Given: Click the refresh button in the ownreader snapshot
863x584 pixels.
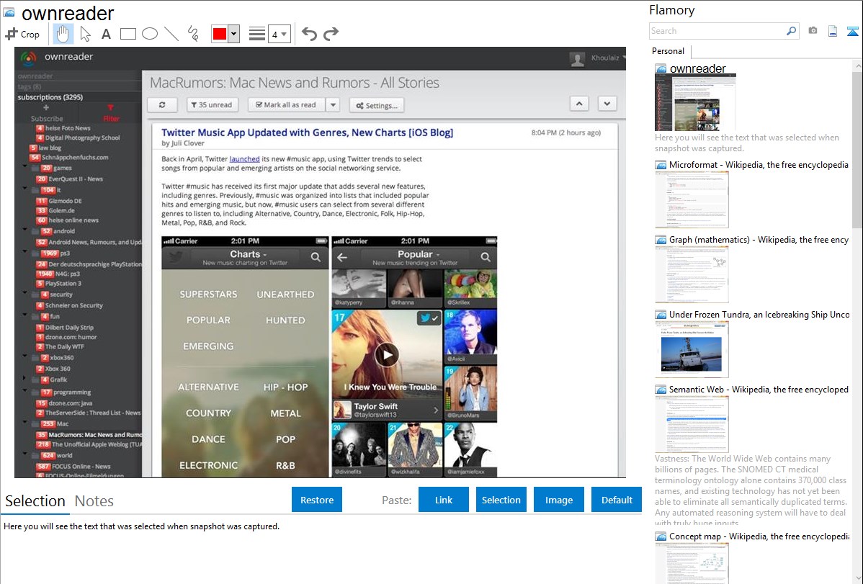Looking at the screenshot, I should click(162, 104).
